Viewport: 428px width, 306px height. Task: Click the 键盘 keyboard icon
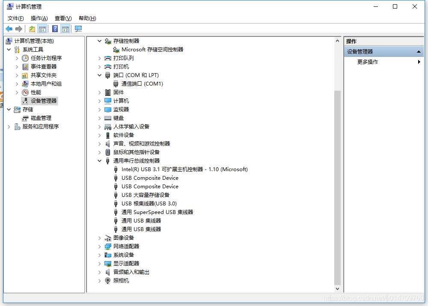coord(108,118)
